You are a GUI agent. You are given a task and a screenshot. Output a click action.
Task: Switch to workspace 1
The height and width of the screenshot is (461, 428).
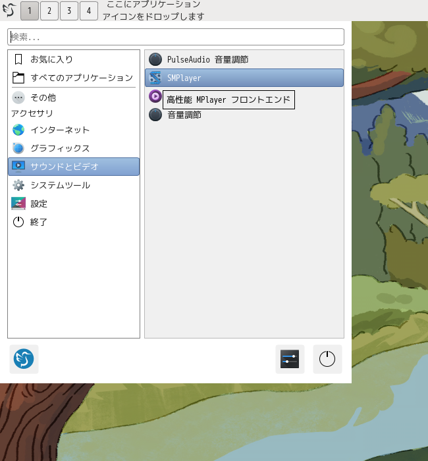(30, 11)
